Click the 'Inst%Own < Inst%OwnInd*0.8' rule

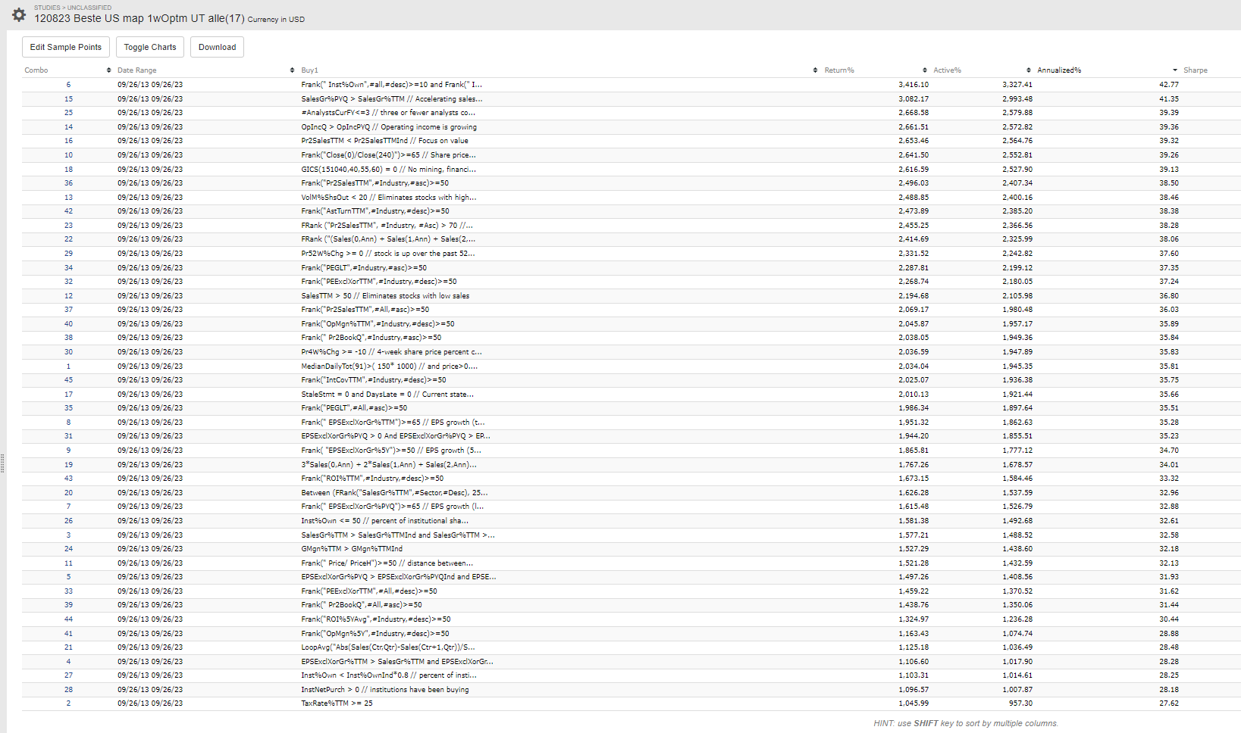tap(389, 675)
